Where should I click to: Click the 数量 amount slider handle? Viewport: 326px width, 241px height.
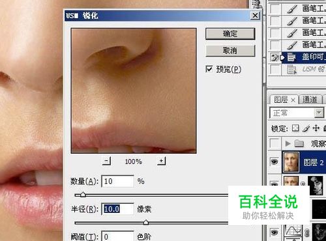click(83, 195)
